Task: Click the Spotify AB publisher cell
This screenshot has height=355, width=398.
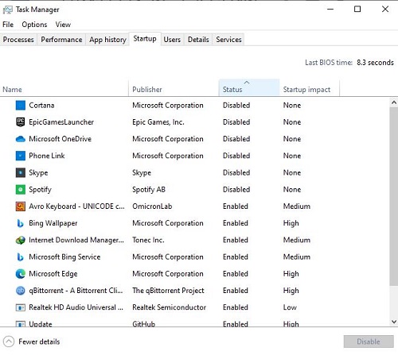Action: click(x=149, y=190)
